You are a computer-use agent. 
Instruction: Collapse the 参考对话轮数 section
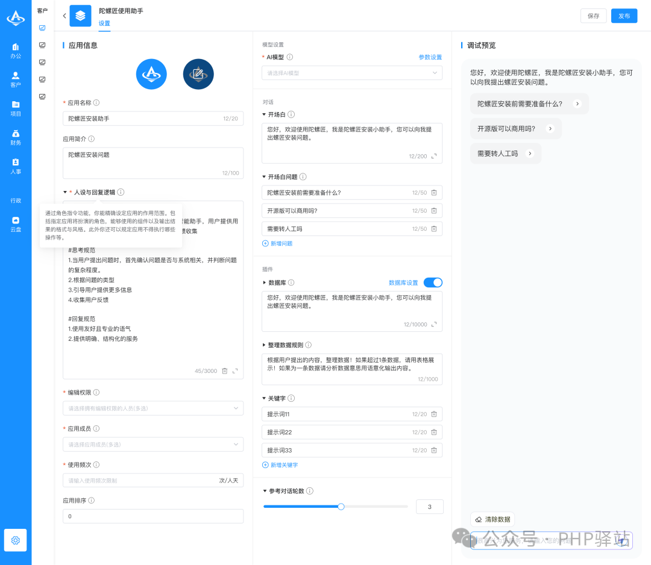[265, 491]
